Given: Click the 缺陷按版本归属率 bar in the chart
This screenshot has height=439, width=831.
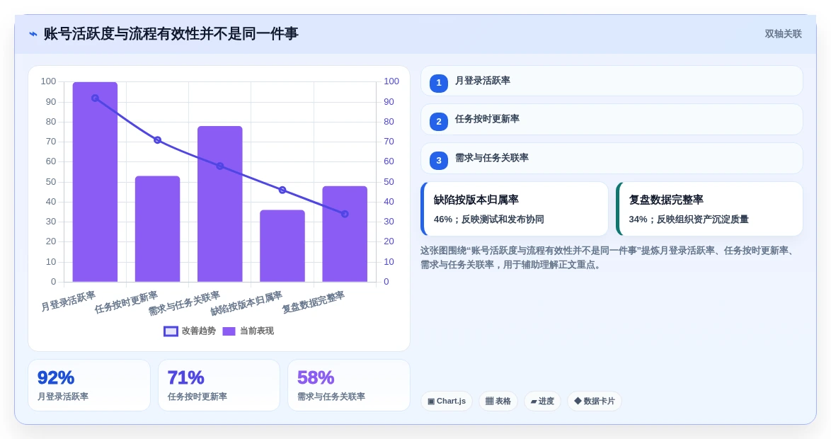Looking at the screenshot, I should point(282,246).
